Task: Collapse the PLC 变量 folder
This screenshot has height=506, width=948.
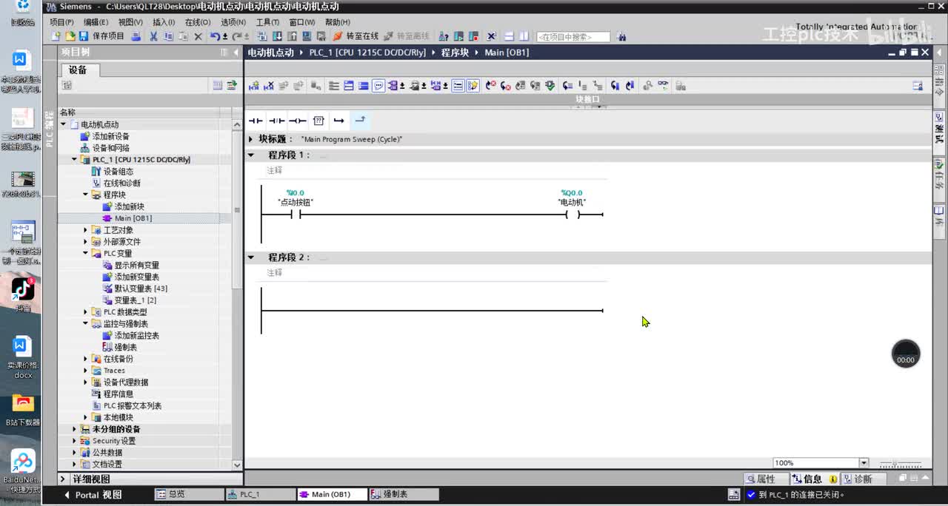Action: [x=86, y=253]
